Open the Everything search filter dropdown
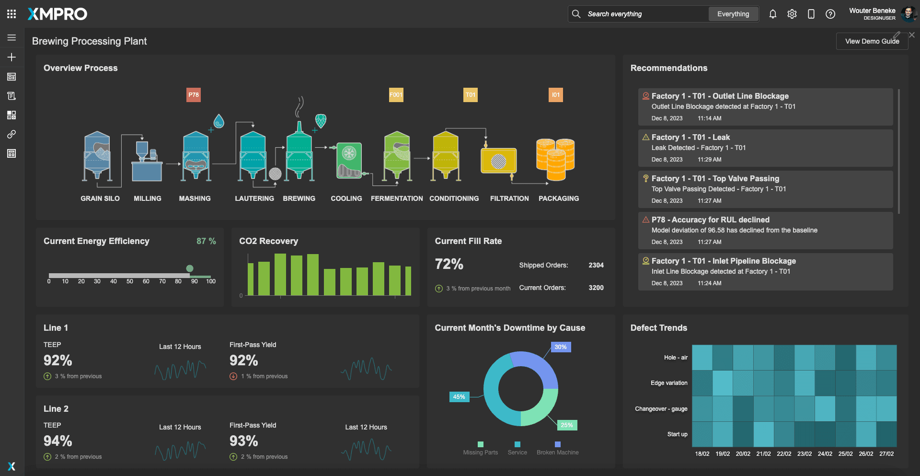This screenshot has height=476, width=920. click(733, 14)
